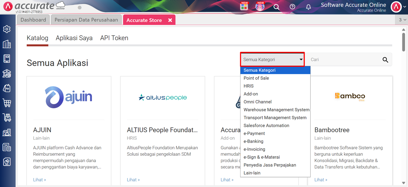Open the TAX module icon in sidebar
Viewport: 408px width, 187px height.
click(7, 147)
